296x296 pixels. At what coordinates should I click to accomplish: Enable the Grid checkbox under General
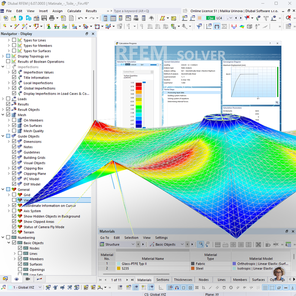point(14,195)
